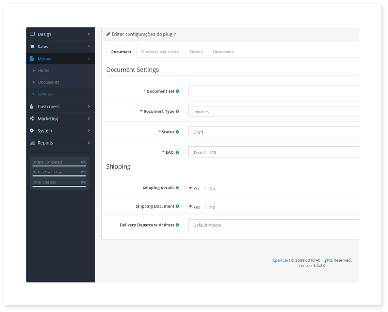Select No for Shipping Document
388x312 pixels.
pyautogui.click(x=207, y=206)
